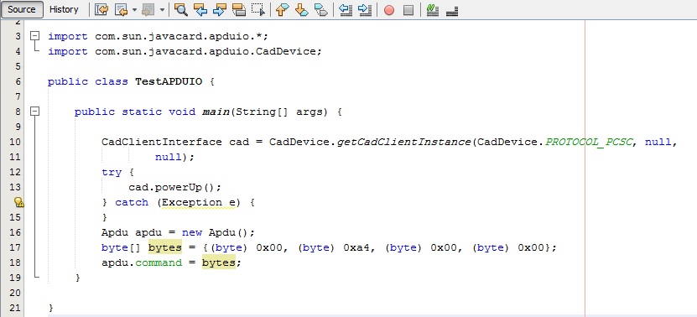Jump to the last edit location
Screen dimensions: 697x317
coord(101,9)
